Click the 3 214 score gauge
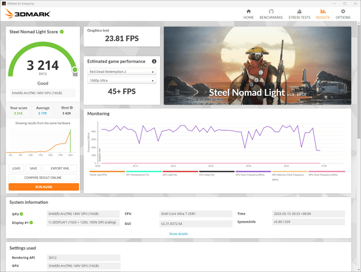This screenshot has width=361, height=272. (43, 60)
